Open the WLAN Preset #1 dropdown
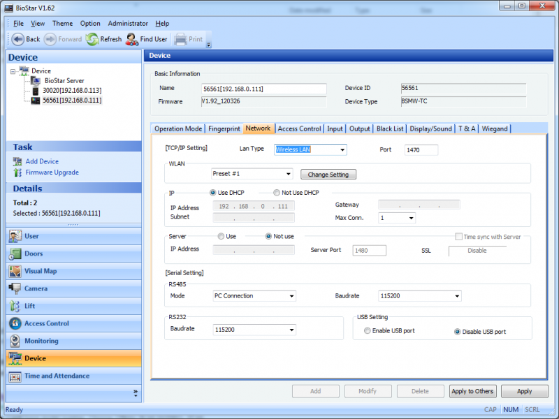 coord(289,174)
